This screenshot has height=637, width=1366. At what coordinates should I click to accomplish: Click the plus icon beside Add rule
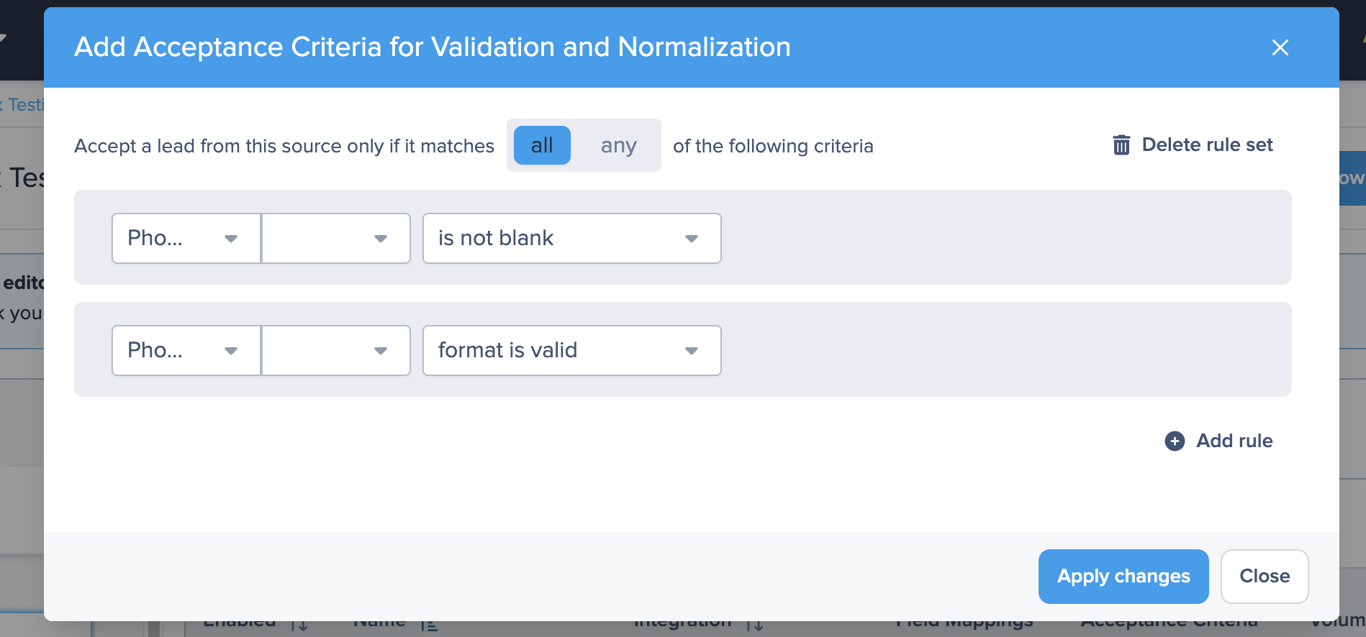tap(1175, 441)
